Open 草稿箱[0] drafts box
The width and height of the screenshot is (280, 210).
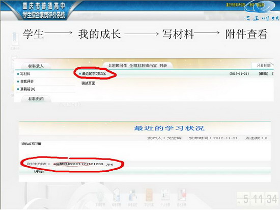click(27, 89)
